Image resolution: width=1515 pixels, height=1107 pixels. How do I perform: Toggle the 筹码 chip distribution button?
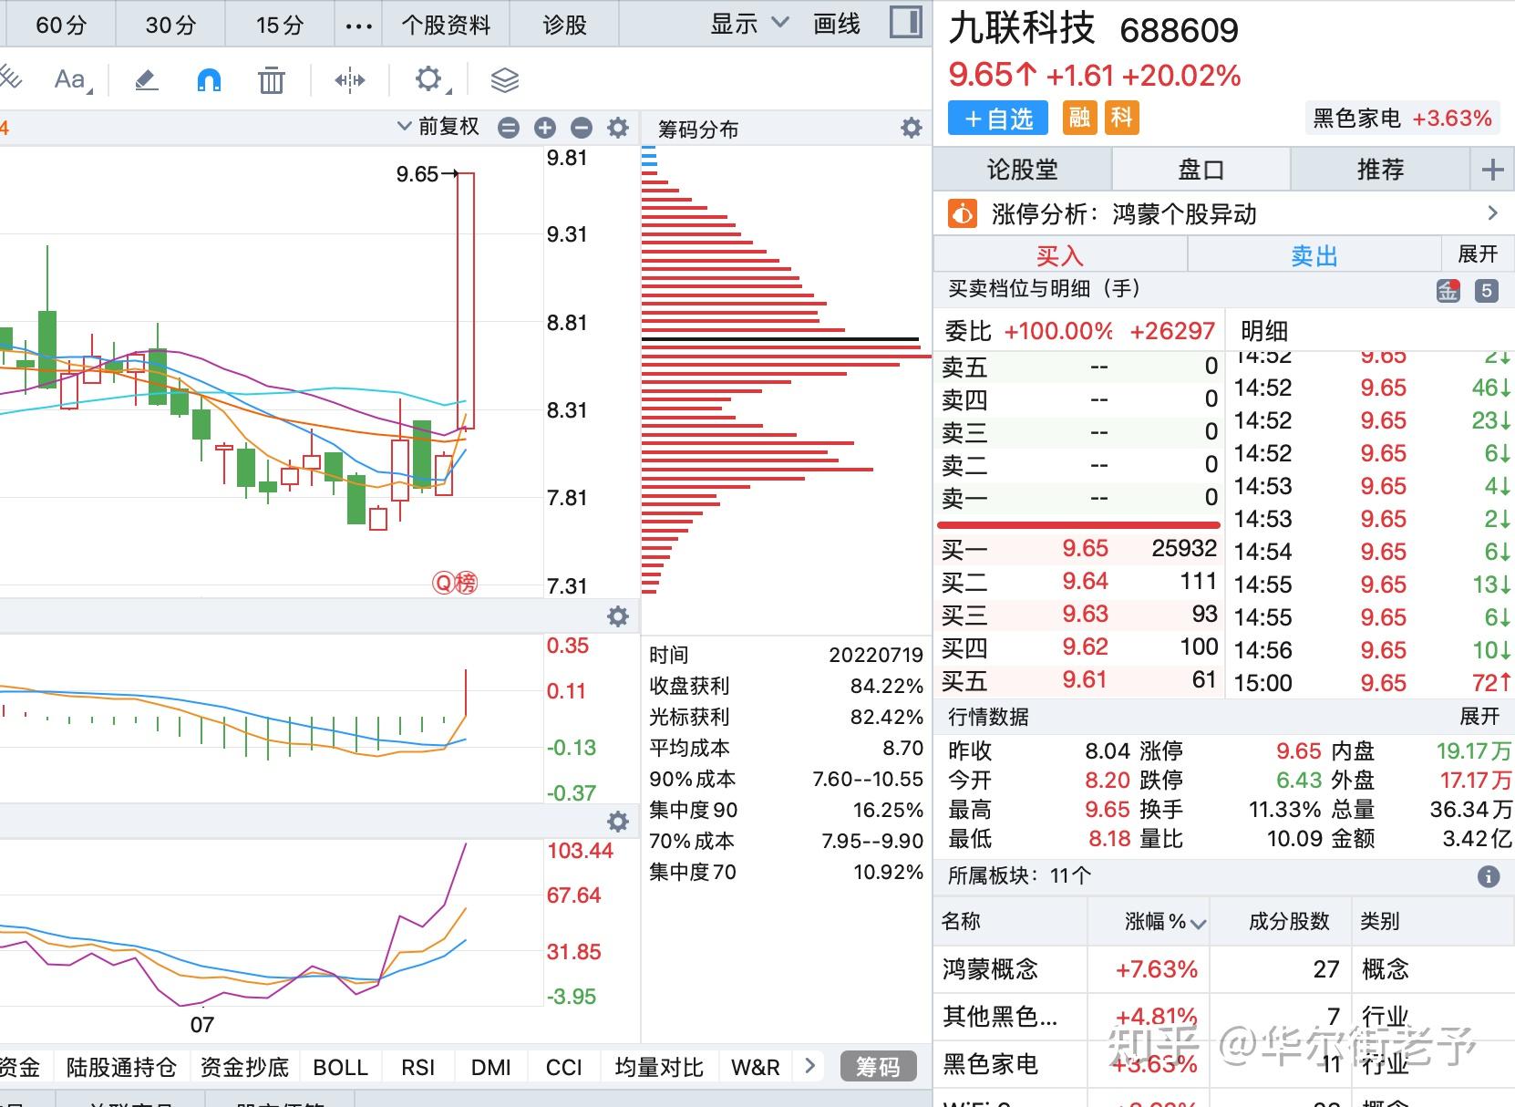click(x=878, y=1066)
